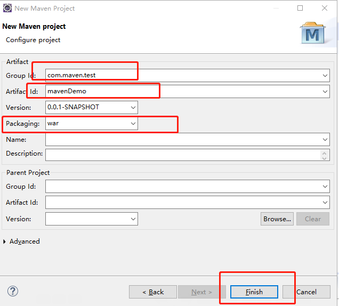
Task: Click the Description: label
Action: coord(24,154)
